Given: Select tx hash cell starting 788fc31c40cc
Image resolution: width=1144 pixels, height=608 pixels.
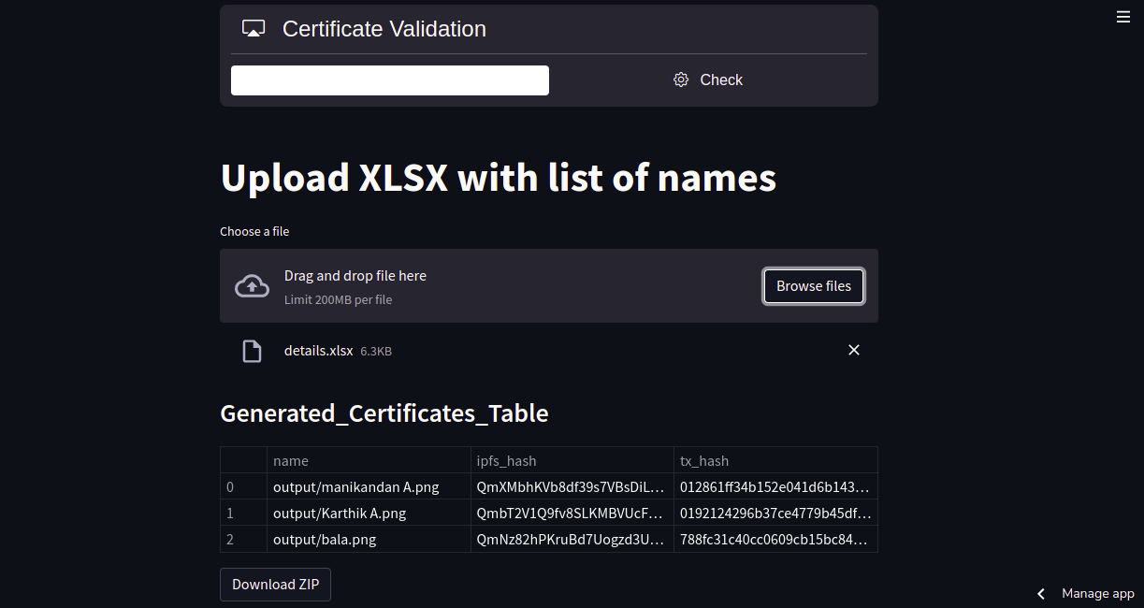Looking at the screenshot, I should [775, 539].
